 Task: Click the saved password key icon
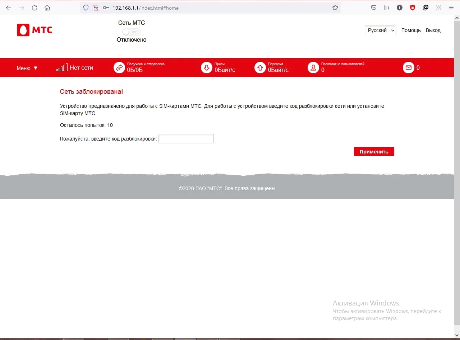pyautogui.click(x=106, y=8)
